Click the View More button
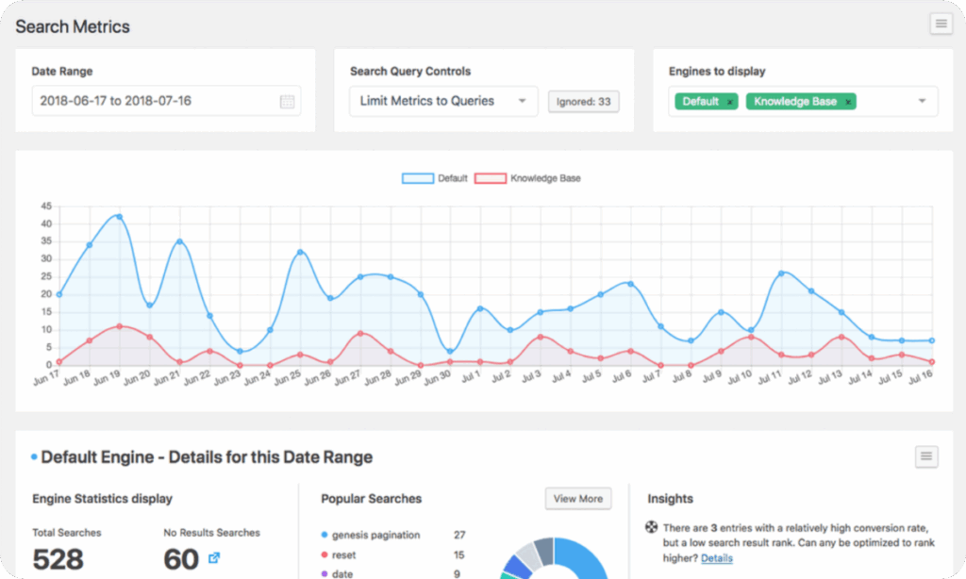The width and height of the screenshot is (966, 579). (578, 498)
